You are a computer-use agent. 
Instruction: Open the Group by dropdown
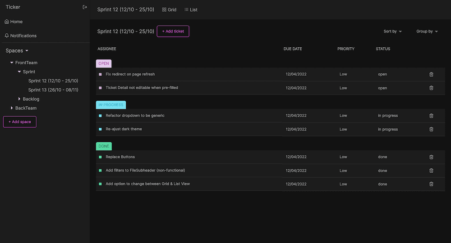tap(427, 31)
